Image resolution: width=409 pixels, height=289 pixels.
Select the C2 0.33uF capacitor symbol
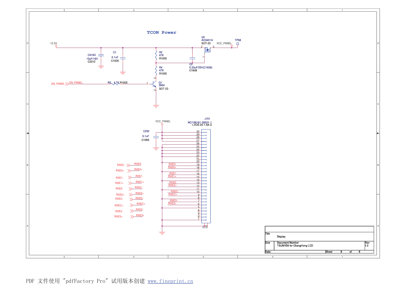(192, 58)
